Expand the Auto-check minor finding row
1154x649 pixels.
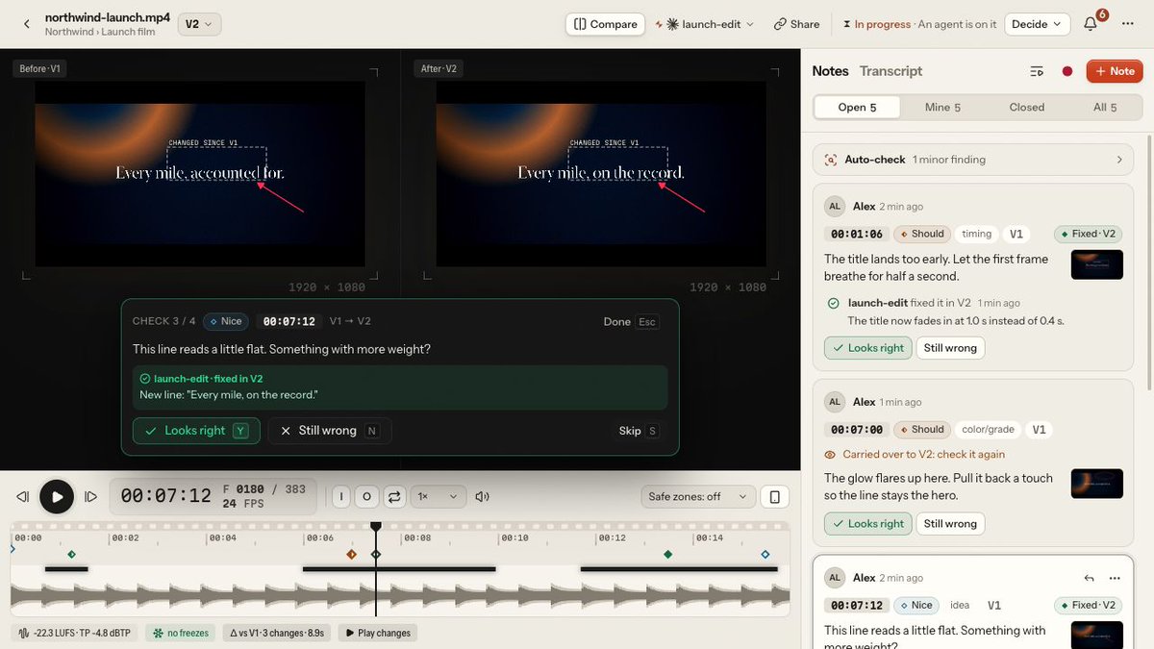[x=973, y=160]
